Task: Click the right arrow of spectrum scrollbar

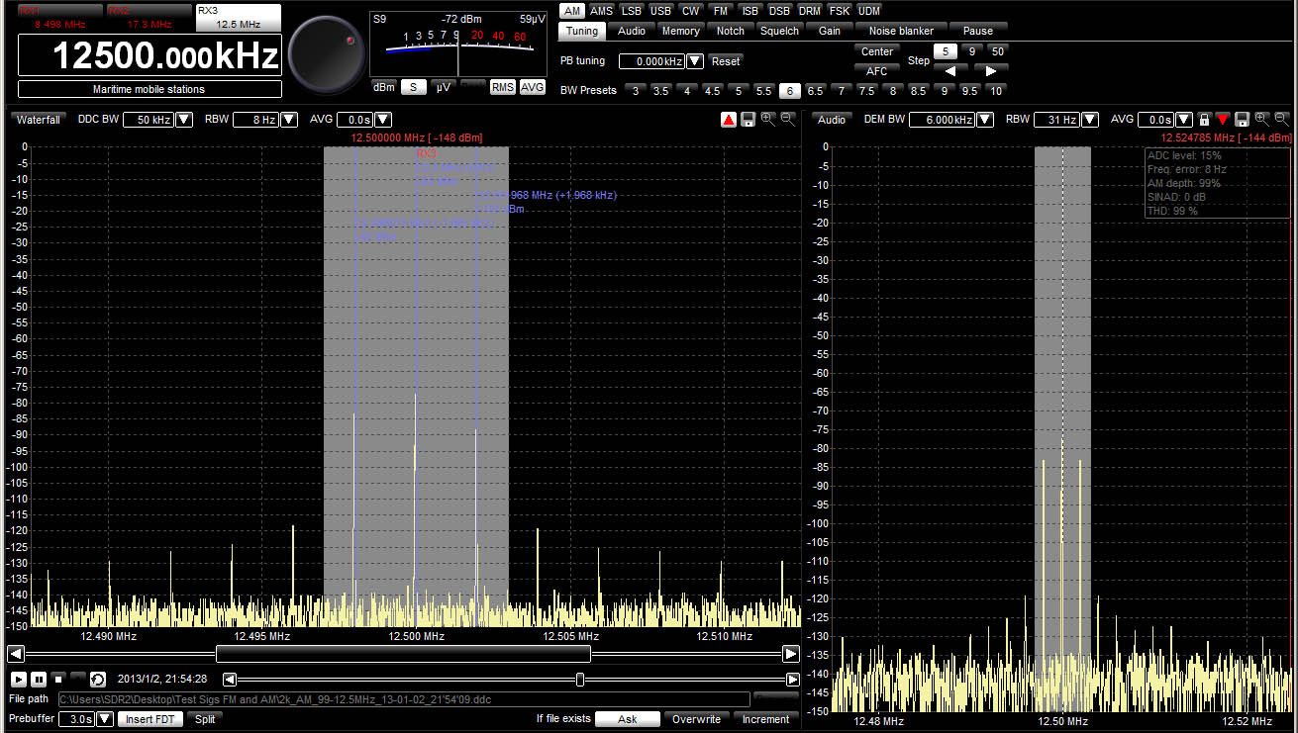Action: [790, 654]
